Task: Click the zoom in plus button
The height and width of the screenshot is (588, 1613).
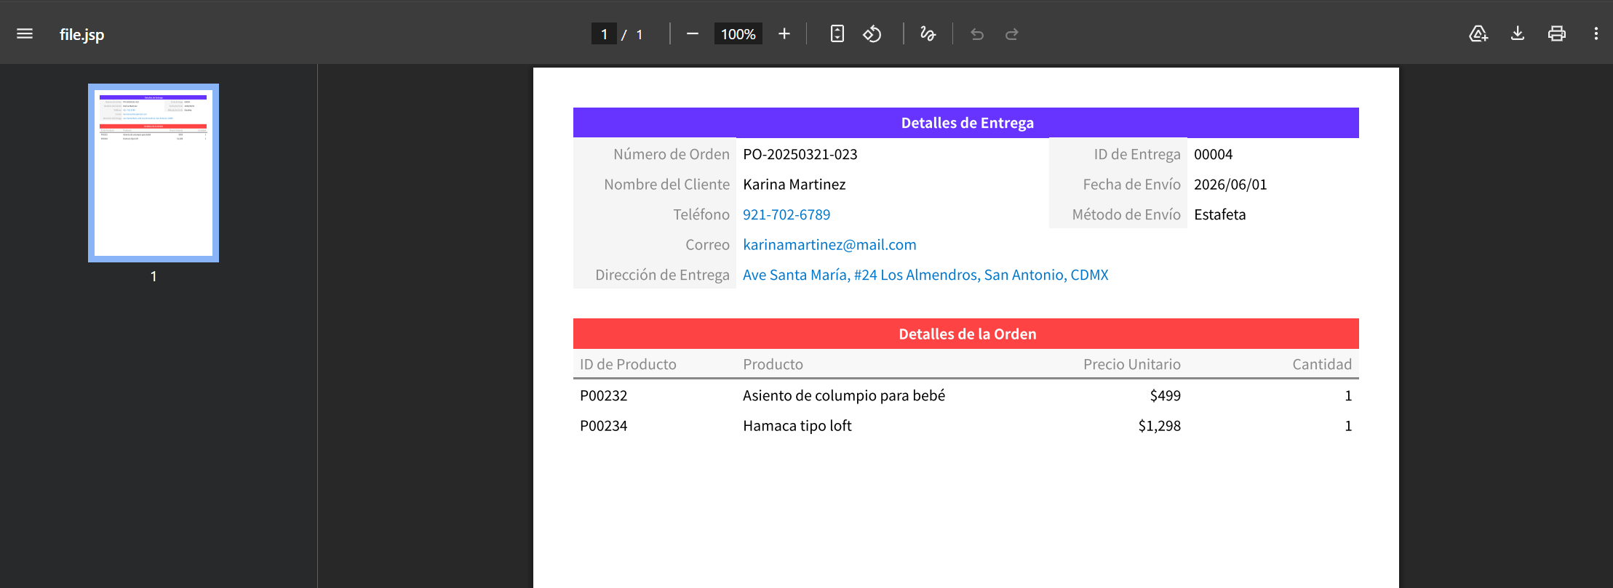Action: (x=784, y=34)
